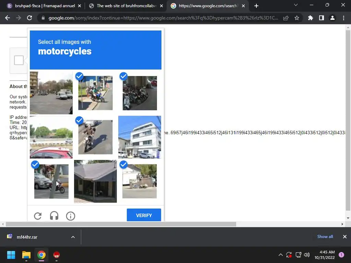Deselect the white house street tile

coord(140,181)
